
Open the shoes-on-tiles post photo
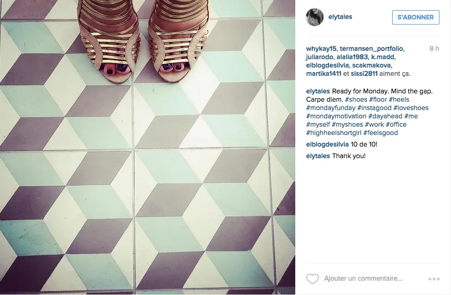[x=147, y=147]
